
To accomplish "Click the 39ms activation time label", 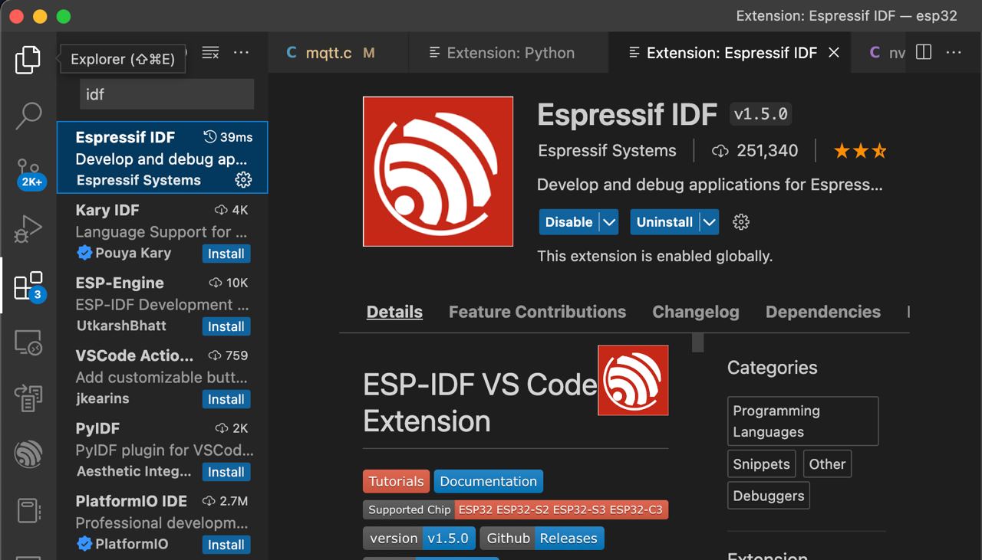I will (x=228, y=137).
